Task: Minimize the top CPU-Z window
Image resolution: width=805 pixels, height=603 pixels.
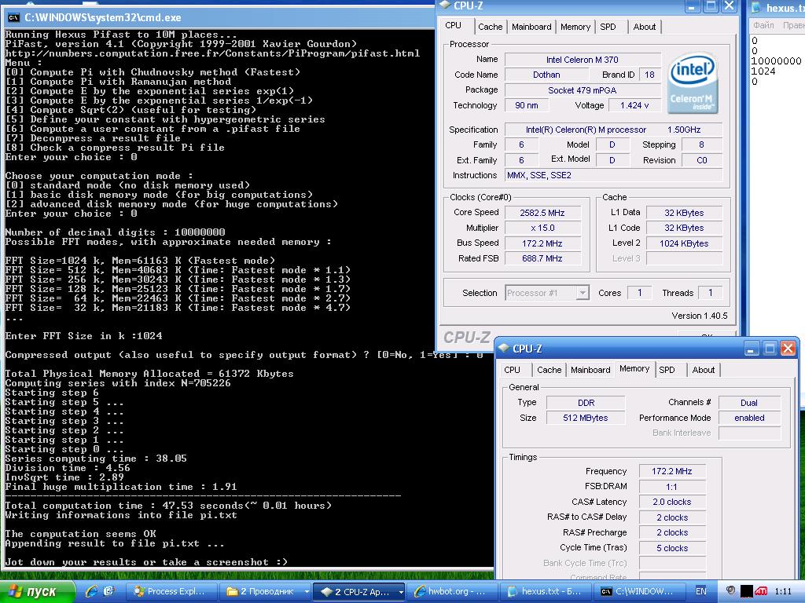Action: click(692, 6)
